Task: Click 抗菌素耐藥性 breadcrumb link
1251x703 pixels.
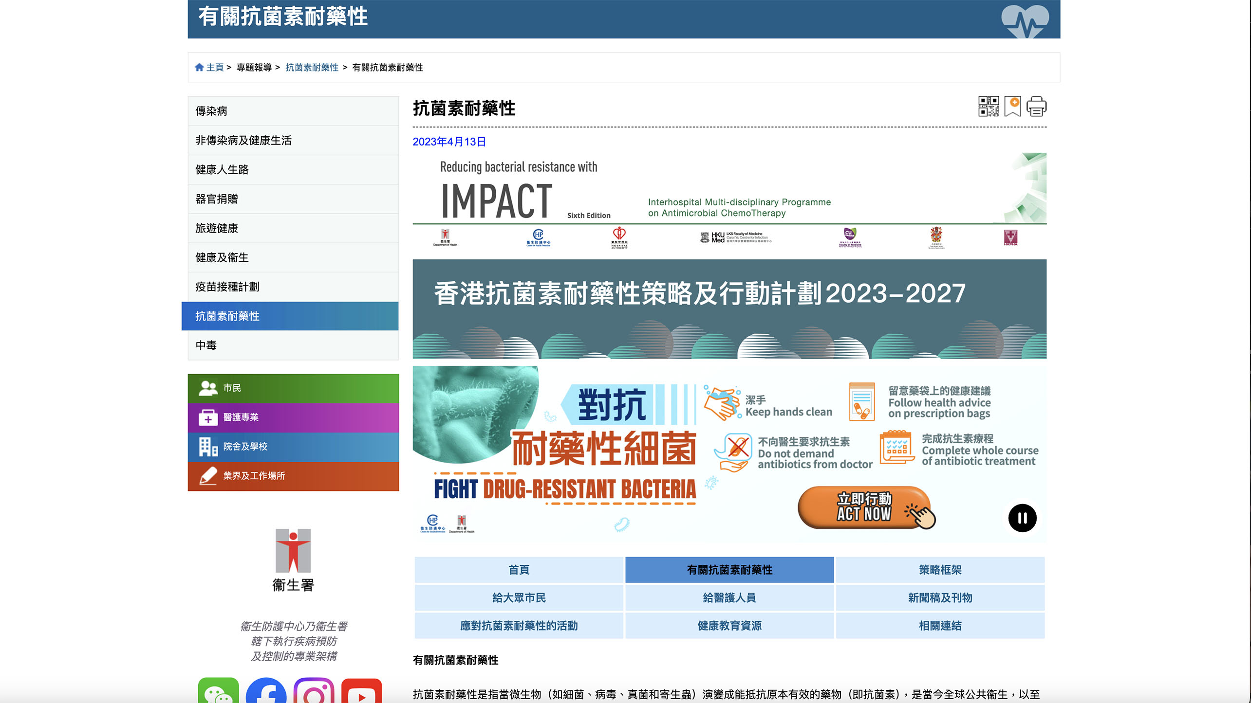Action: point(312,68)
